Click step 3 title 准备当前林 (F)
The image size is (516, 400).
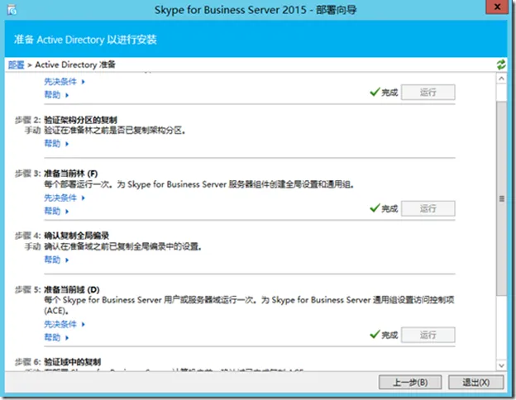[71, 174]
